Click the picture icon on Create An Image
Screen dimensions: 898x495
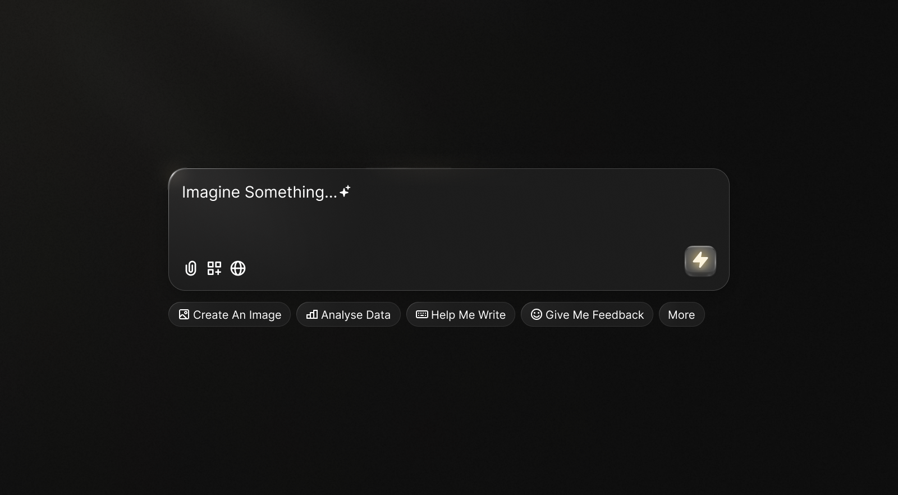point(184,314)
